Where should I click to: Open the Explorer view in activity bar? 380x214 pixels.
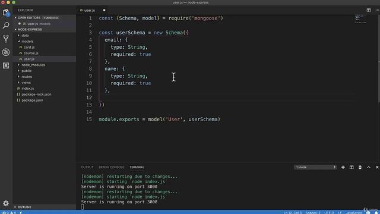pos(6,12)
